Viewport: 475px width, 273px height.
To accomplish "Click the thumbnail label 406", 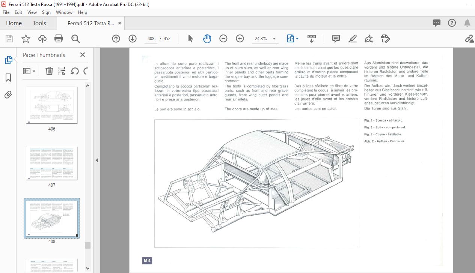I will (52, 129).
